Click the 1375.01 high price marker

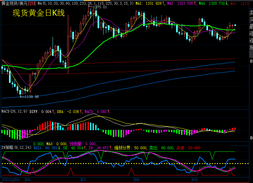pyautogui.click(x=100, y=7)
